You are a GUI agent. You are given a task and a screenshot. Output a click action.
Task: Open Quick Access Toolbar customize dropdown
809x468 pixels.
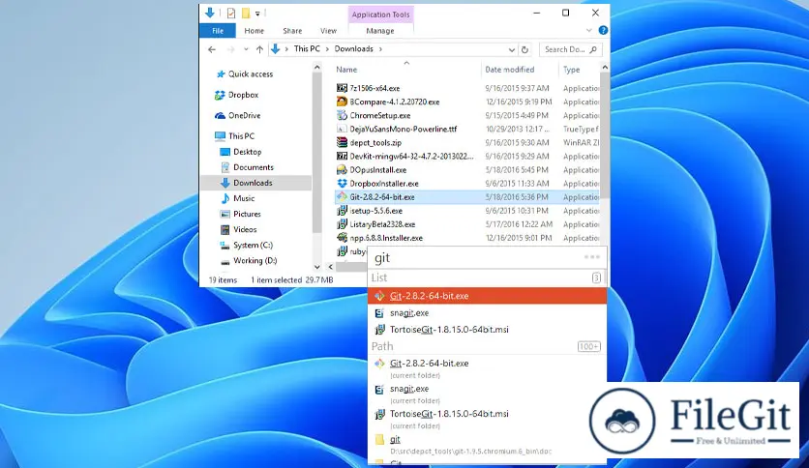coord(257,14)
